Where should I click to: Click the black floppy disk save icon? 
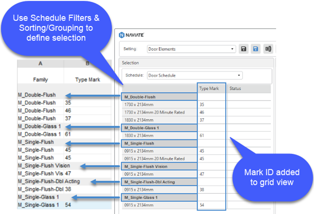pyautogui.click(x=243, y=49)
